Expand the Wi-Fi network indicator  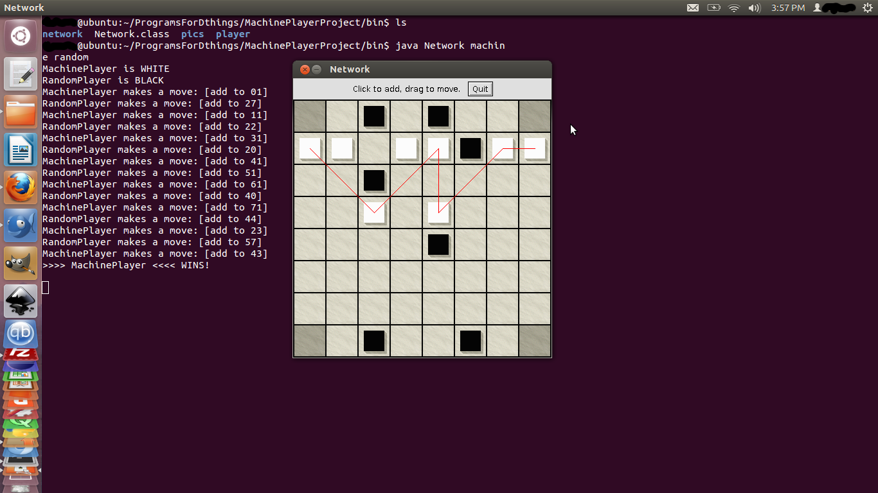[x=734, y=8]
